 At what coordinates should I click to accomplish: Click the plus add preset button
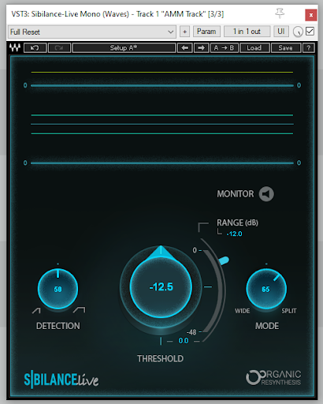184,32
